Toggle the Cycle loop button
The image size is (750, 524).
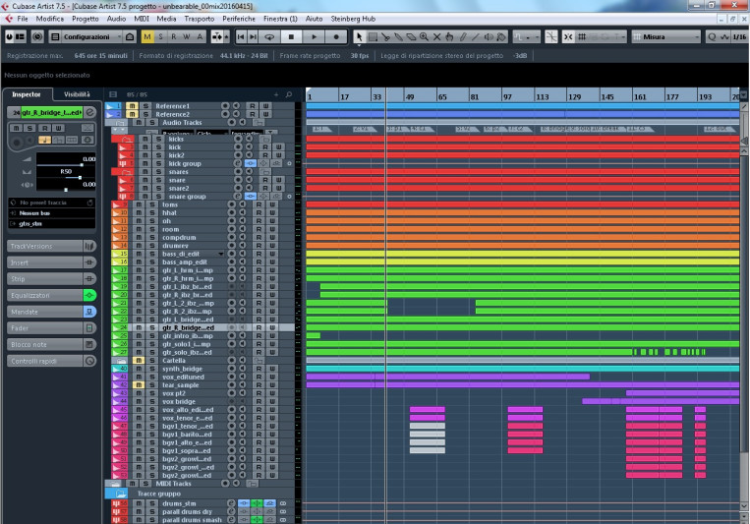(x=269, y=36)
